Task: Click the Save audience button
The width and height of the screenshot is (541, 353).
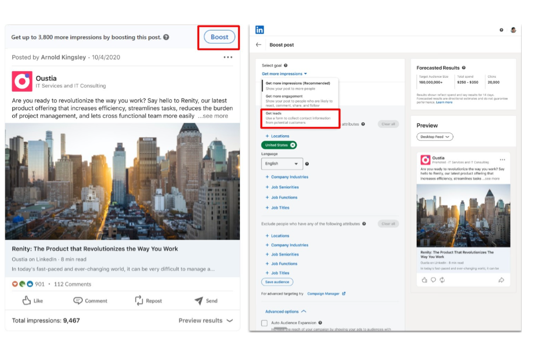Action: [x=277, y=282]
